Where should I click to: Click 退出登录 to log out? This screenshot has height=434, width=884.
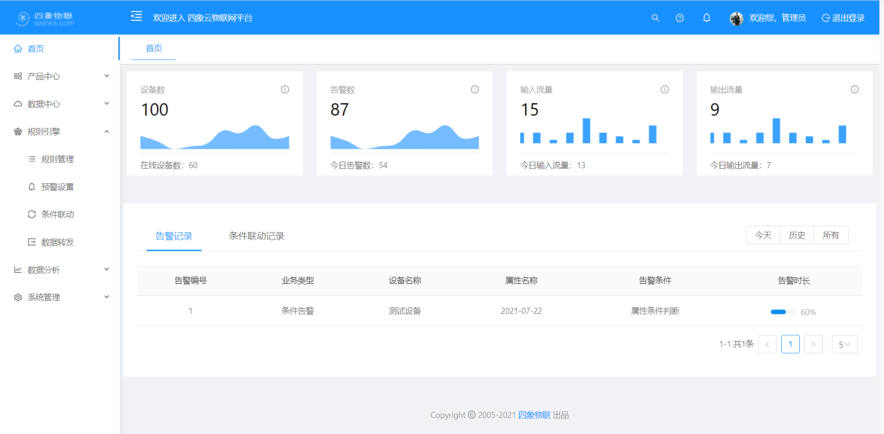[x=843, y=18]
